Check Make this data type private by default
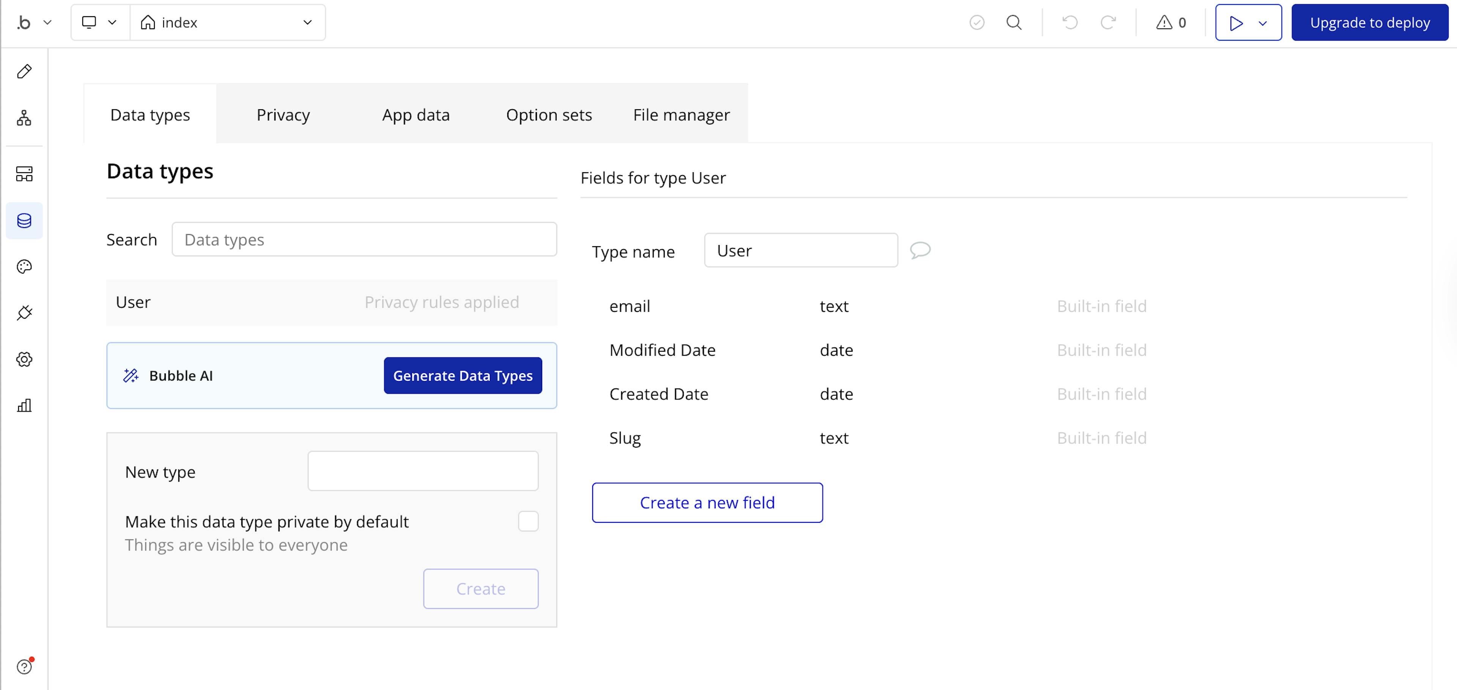 [528, 521]
